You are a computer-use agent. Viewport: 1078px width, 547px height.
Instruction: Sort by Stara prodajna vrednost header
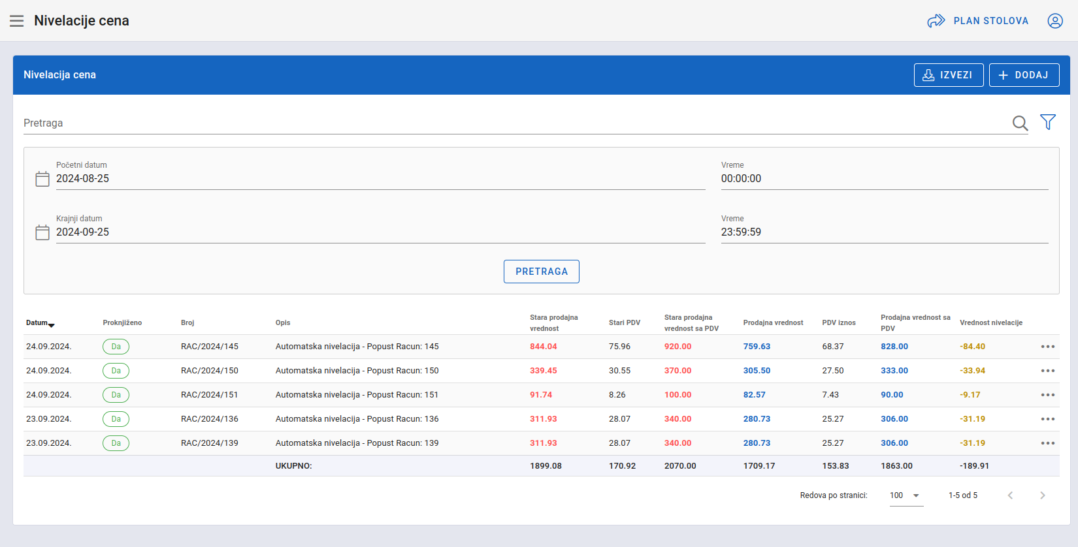point(553,323)
